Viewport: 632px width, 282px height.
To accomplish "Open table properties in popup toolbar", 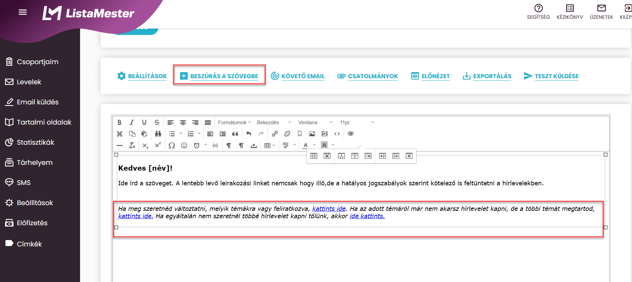I will (314, 156).
